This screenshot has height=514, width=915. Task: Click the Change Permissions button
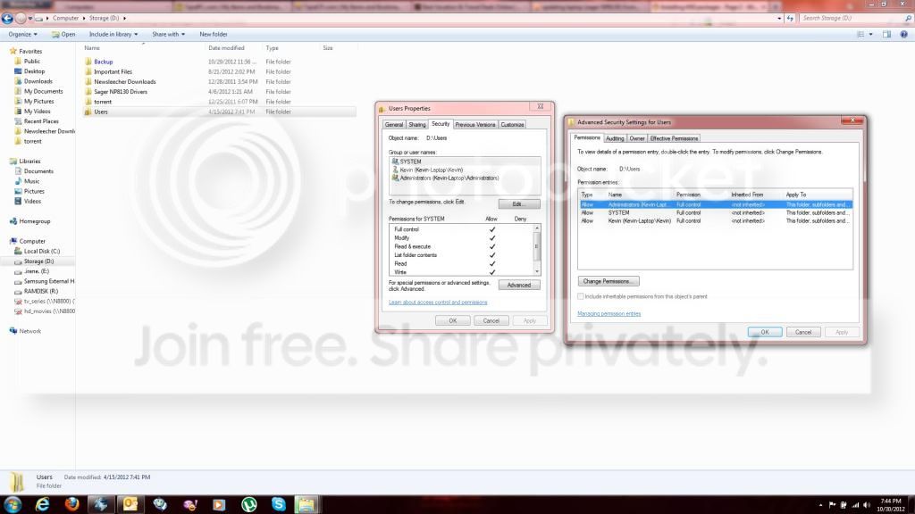[608, 281]
